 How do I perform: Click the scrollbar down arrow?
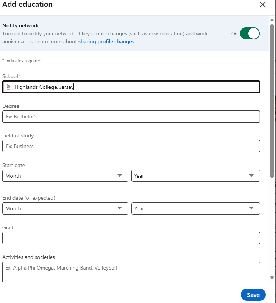click(272, 278)
